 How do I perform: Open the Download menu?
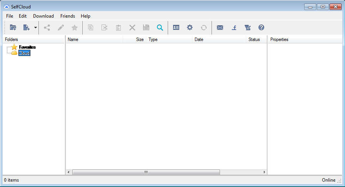point(43,16)
